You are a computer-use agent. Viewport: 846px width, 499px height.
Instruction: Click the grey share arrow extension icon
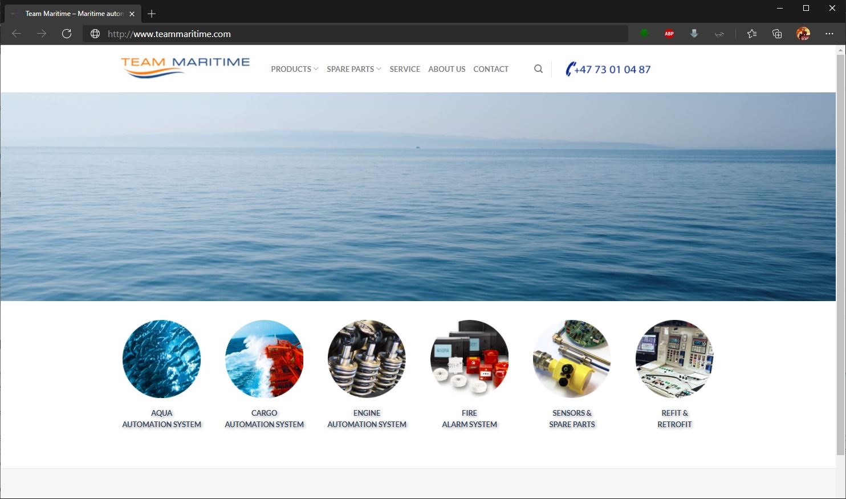(x=719, y=34)
